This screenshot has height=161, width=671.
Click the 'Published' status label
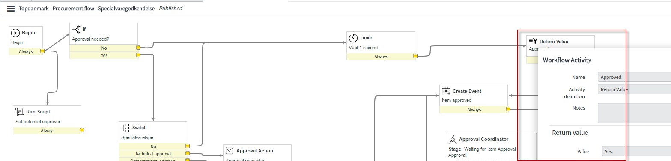(171, 8)
